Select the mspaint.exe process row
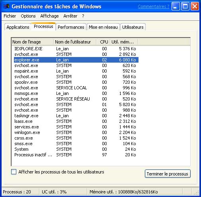 [76, 71]
